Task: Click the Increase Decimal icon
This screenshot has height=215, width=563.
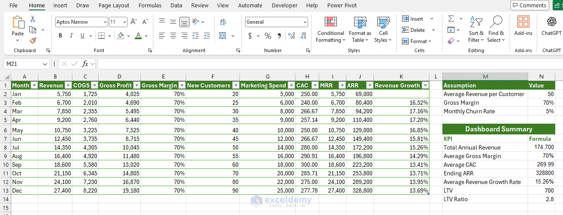Action: coord(291,36)
